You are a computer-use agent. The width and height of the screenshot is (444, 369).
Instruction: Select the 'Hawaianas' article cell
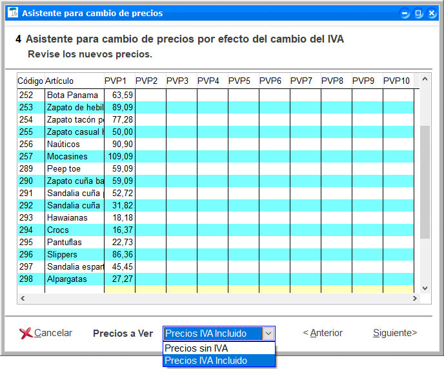[74, 217]
